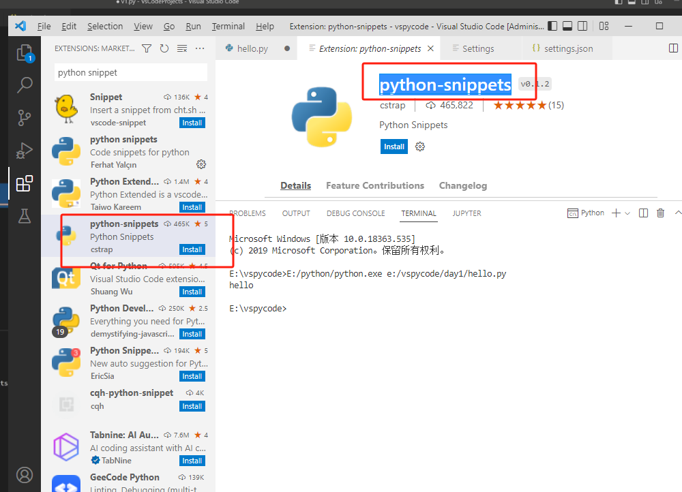Screen dimensions: 682x492
Task: Select the Feature Contributions tab
Action: pyautogui.click(x=375, y=185)
